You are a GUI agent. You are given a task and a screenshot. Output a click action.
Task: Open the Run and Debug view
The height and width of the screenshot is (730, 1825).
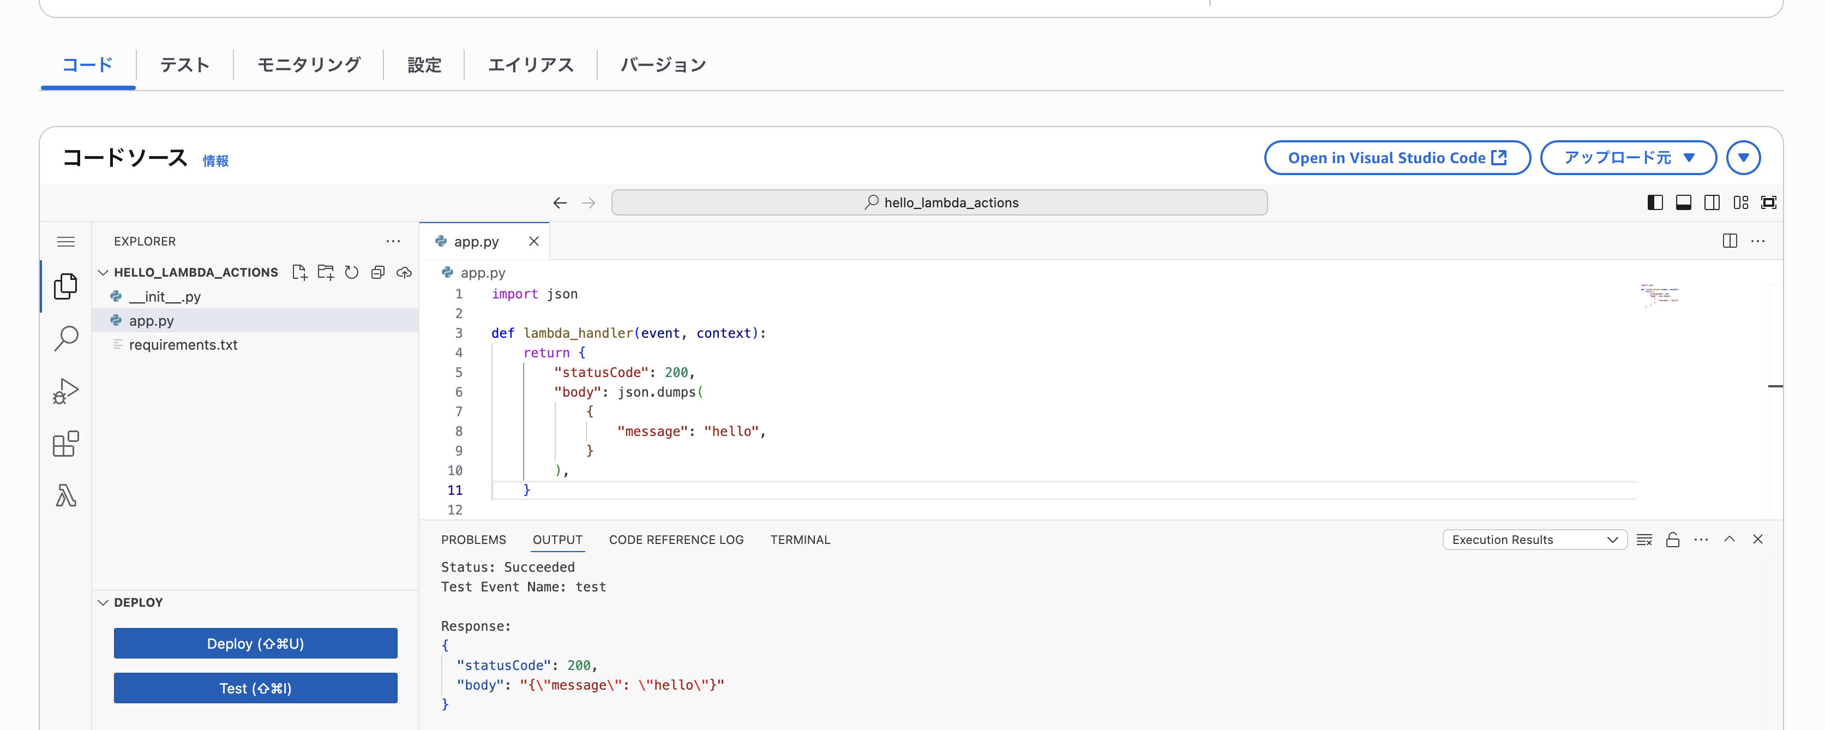[x=66, y=391]
